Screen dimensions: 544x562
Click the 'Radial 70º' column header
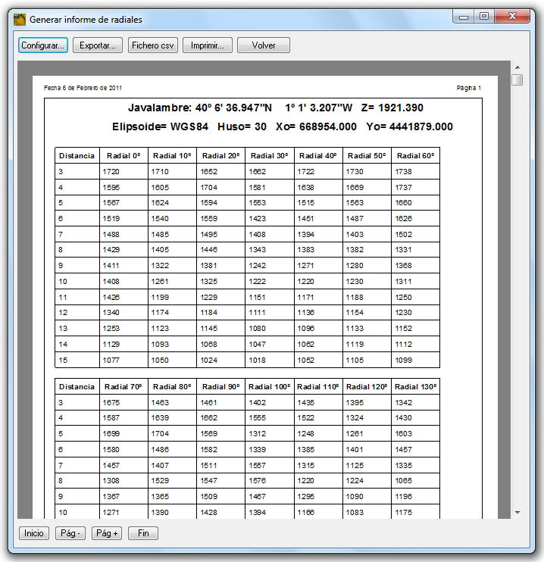point(123,387)
